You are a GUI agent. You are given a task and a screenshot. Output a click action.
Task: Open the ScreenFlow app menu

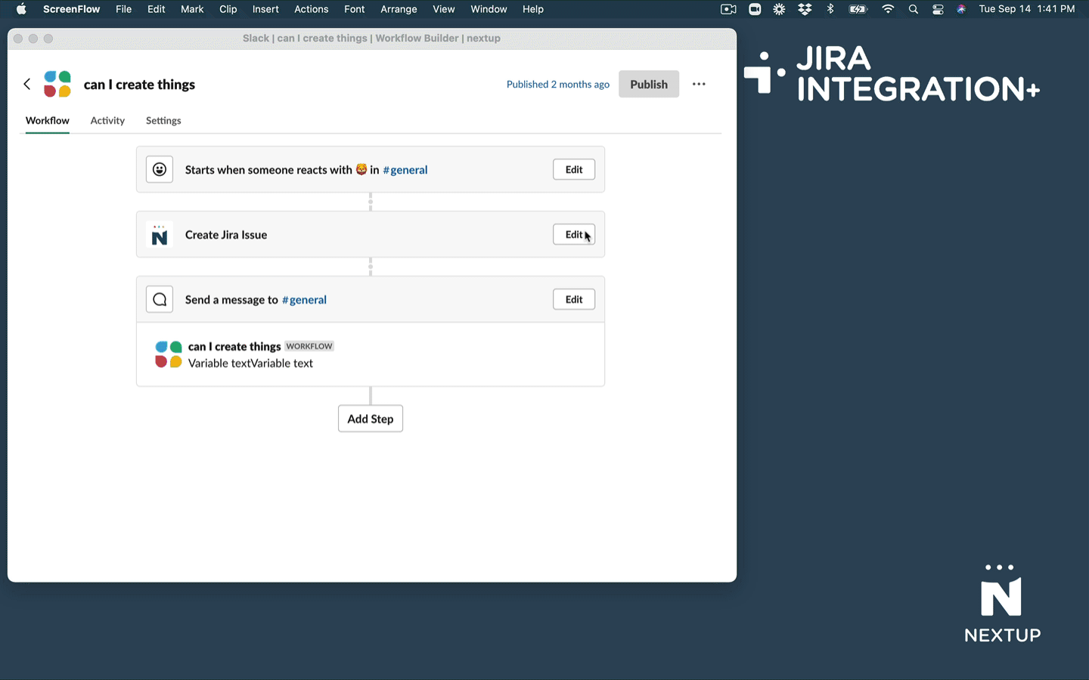point(71,9)
